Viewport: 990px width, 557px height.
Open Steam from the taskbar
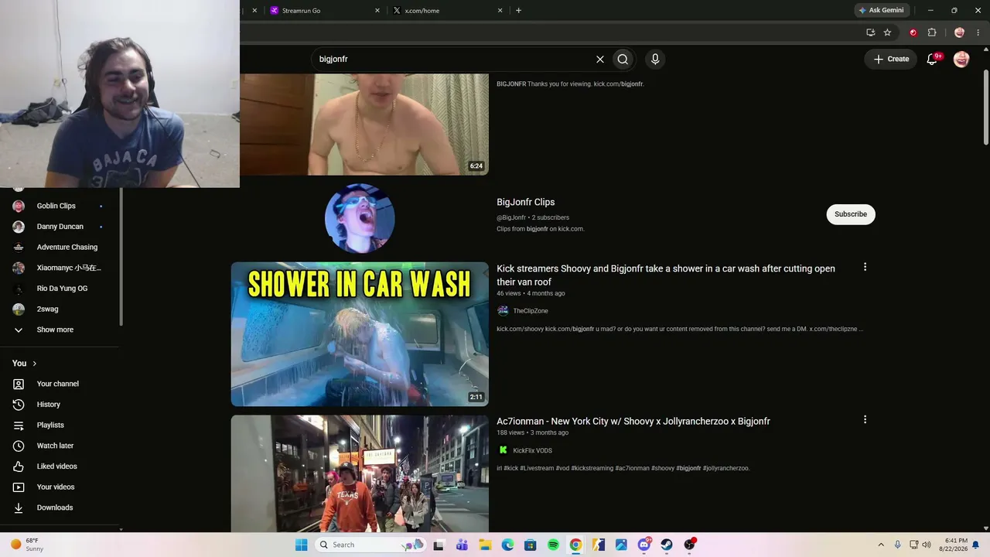[x=667, y=545]
